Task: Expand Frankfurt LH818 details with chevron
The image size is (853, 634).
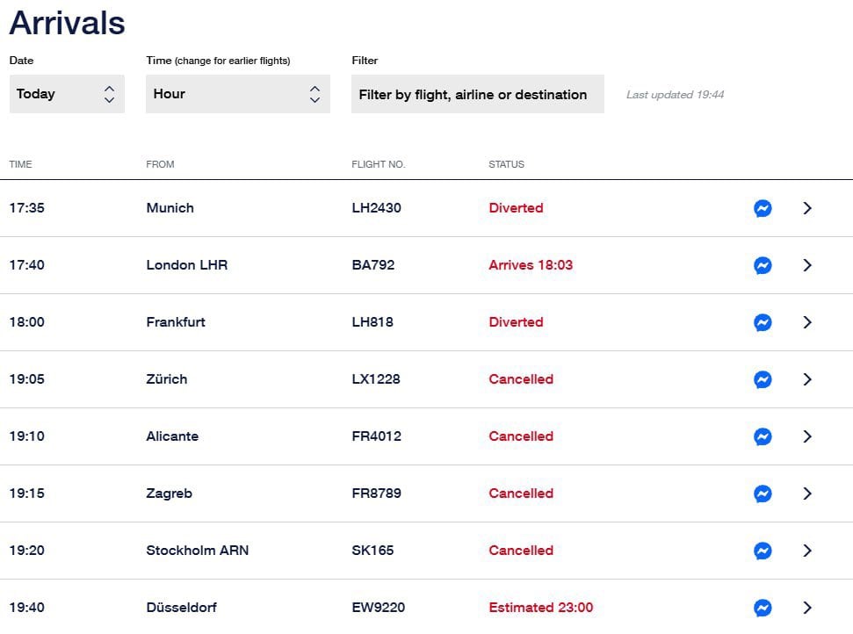Action: click(x=807, y=322)
